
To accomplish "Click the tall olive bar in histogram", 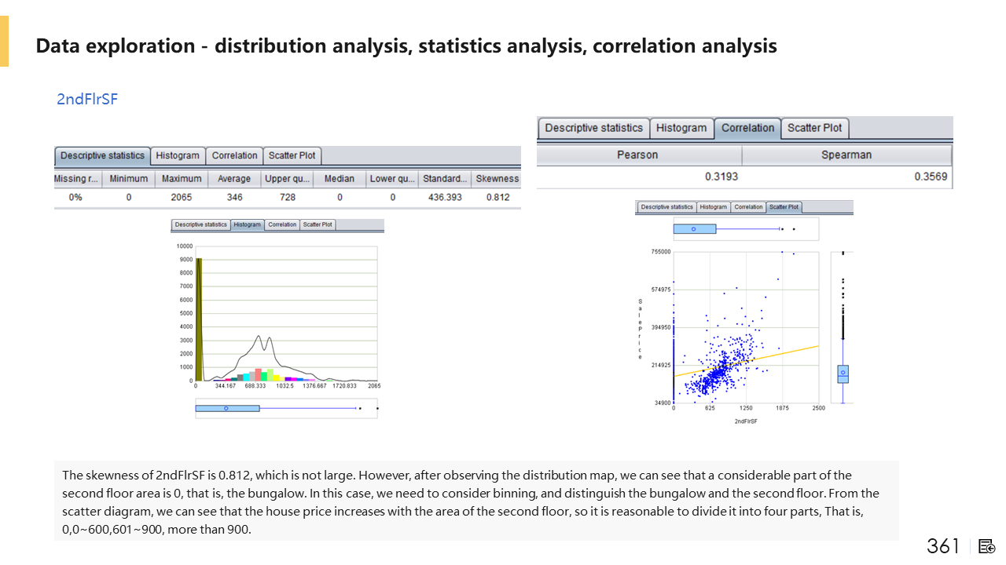I will tap(199, 318).
